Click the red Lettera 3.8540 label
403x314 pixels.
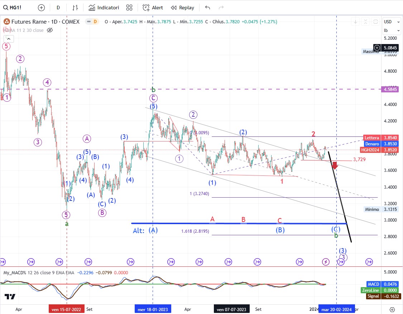pyautogui.click(x=382, y=138)
